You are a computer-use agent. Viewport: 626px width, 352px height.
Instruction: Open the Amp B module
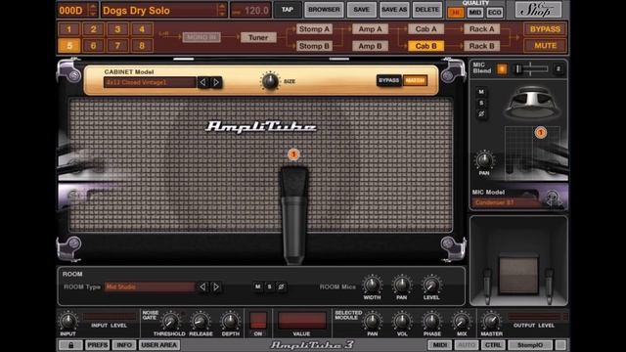[370, 46]
